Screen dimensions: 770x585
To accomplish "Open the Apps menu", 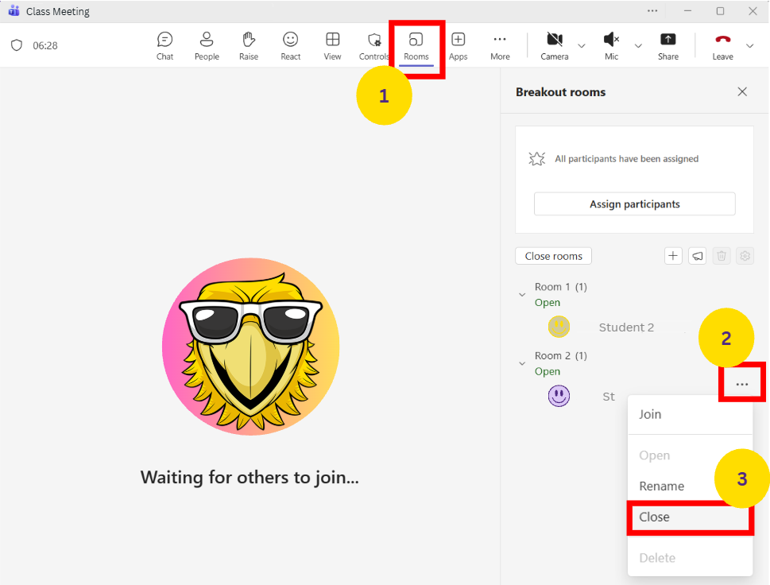I will (x=458, y=45).
